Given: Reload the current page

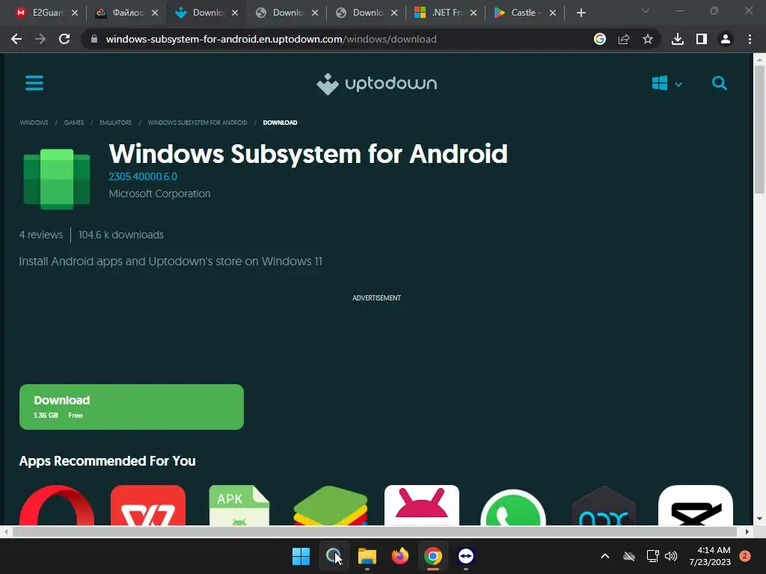Looking at the screenshot, I should pyautogui.click(x=64, y=39).
